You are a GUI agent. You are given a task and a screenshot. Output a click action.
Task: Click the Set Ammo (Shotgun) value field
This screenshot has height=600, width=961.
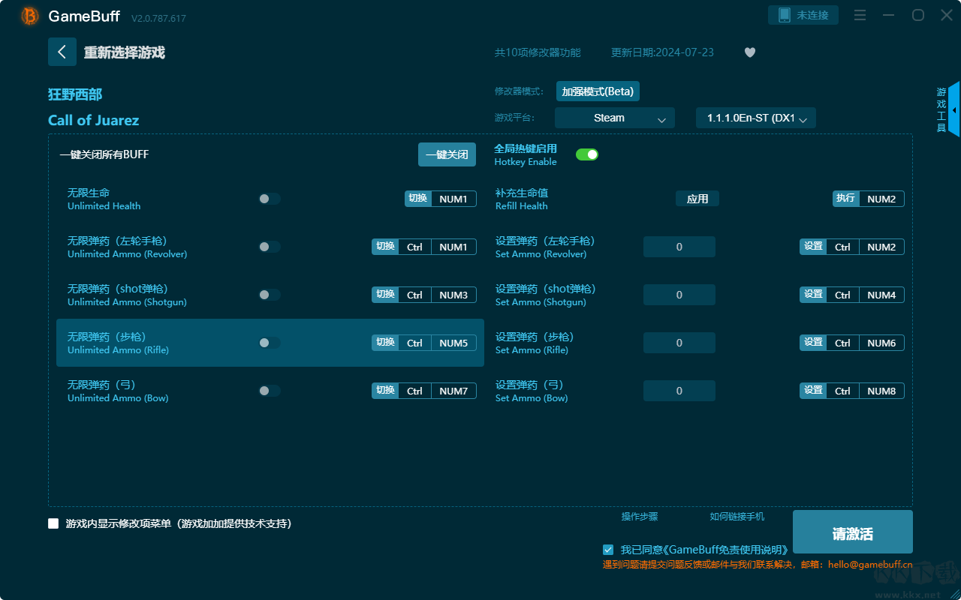click(x=679, y=295)
